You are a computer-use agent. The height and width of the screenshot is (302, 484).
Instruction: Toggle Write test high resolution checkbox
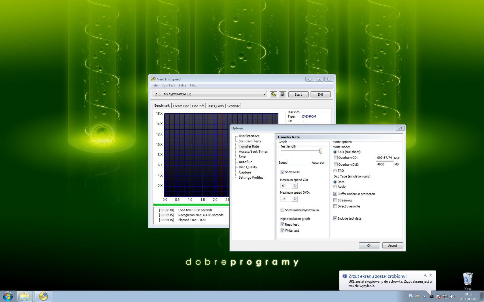click(x=282, y=231)
